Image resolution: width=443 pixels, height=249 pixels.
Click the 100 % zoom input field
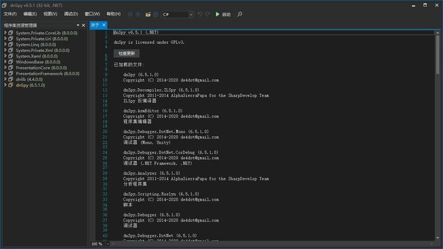pyautogui.click(x=97, y=244)
